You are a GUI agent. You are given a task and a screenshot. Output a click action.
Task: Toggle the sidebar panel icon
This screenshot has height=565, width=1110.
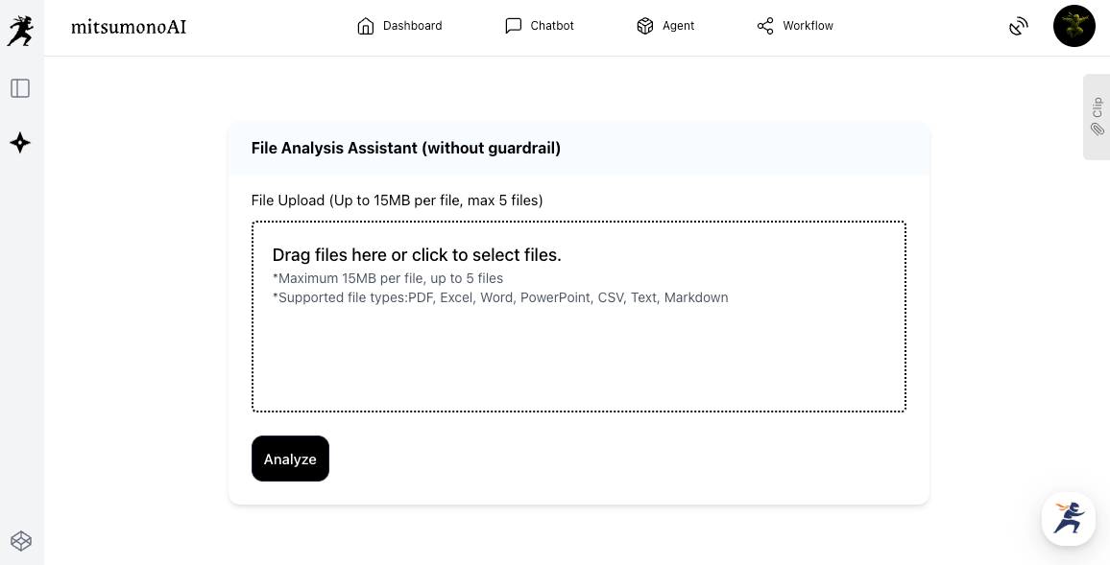pos(20,88)
